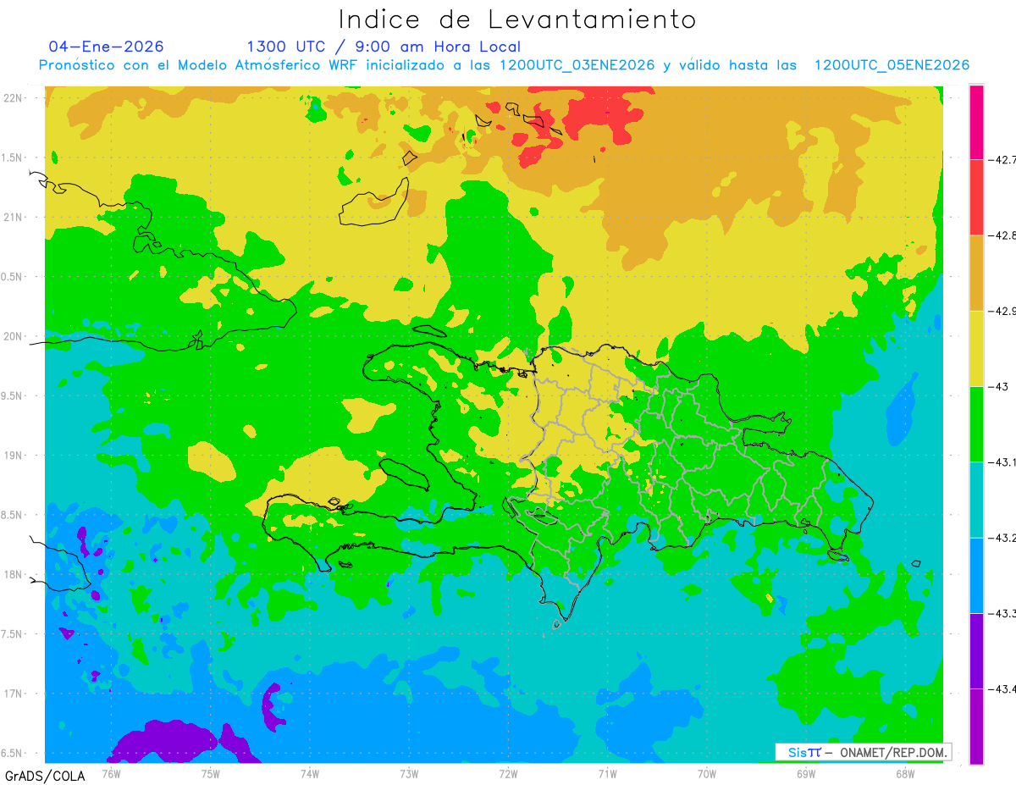This screenshot has width=1016, height=785.
Task: Click the '-42.7' legend value
Action: [x=1002, y=159]
